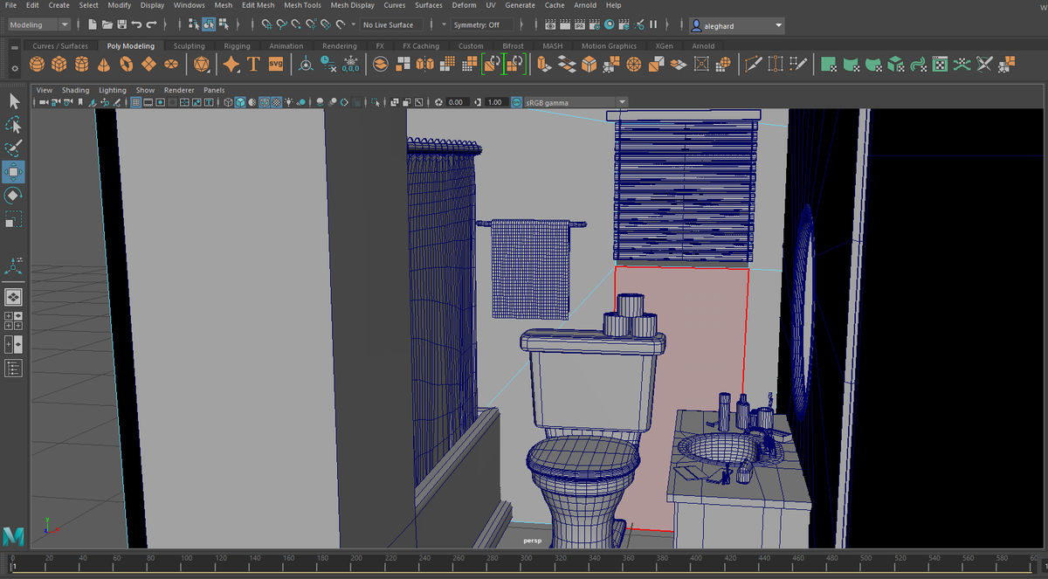Image resolution: width=1048 pixels, height=579 pixels.
Task: Click the Bevel shelf icon
Action: [589, 64]
